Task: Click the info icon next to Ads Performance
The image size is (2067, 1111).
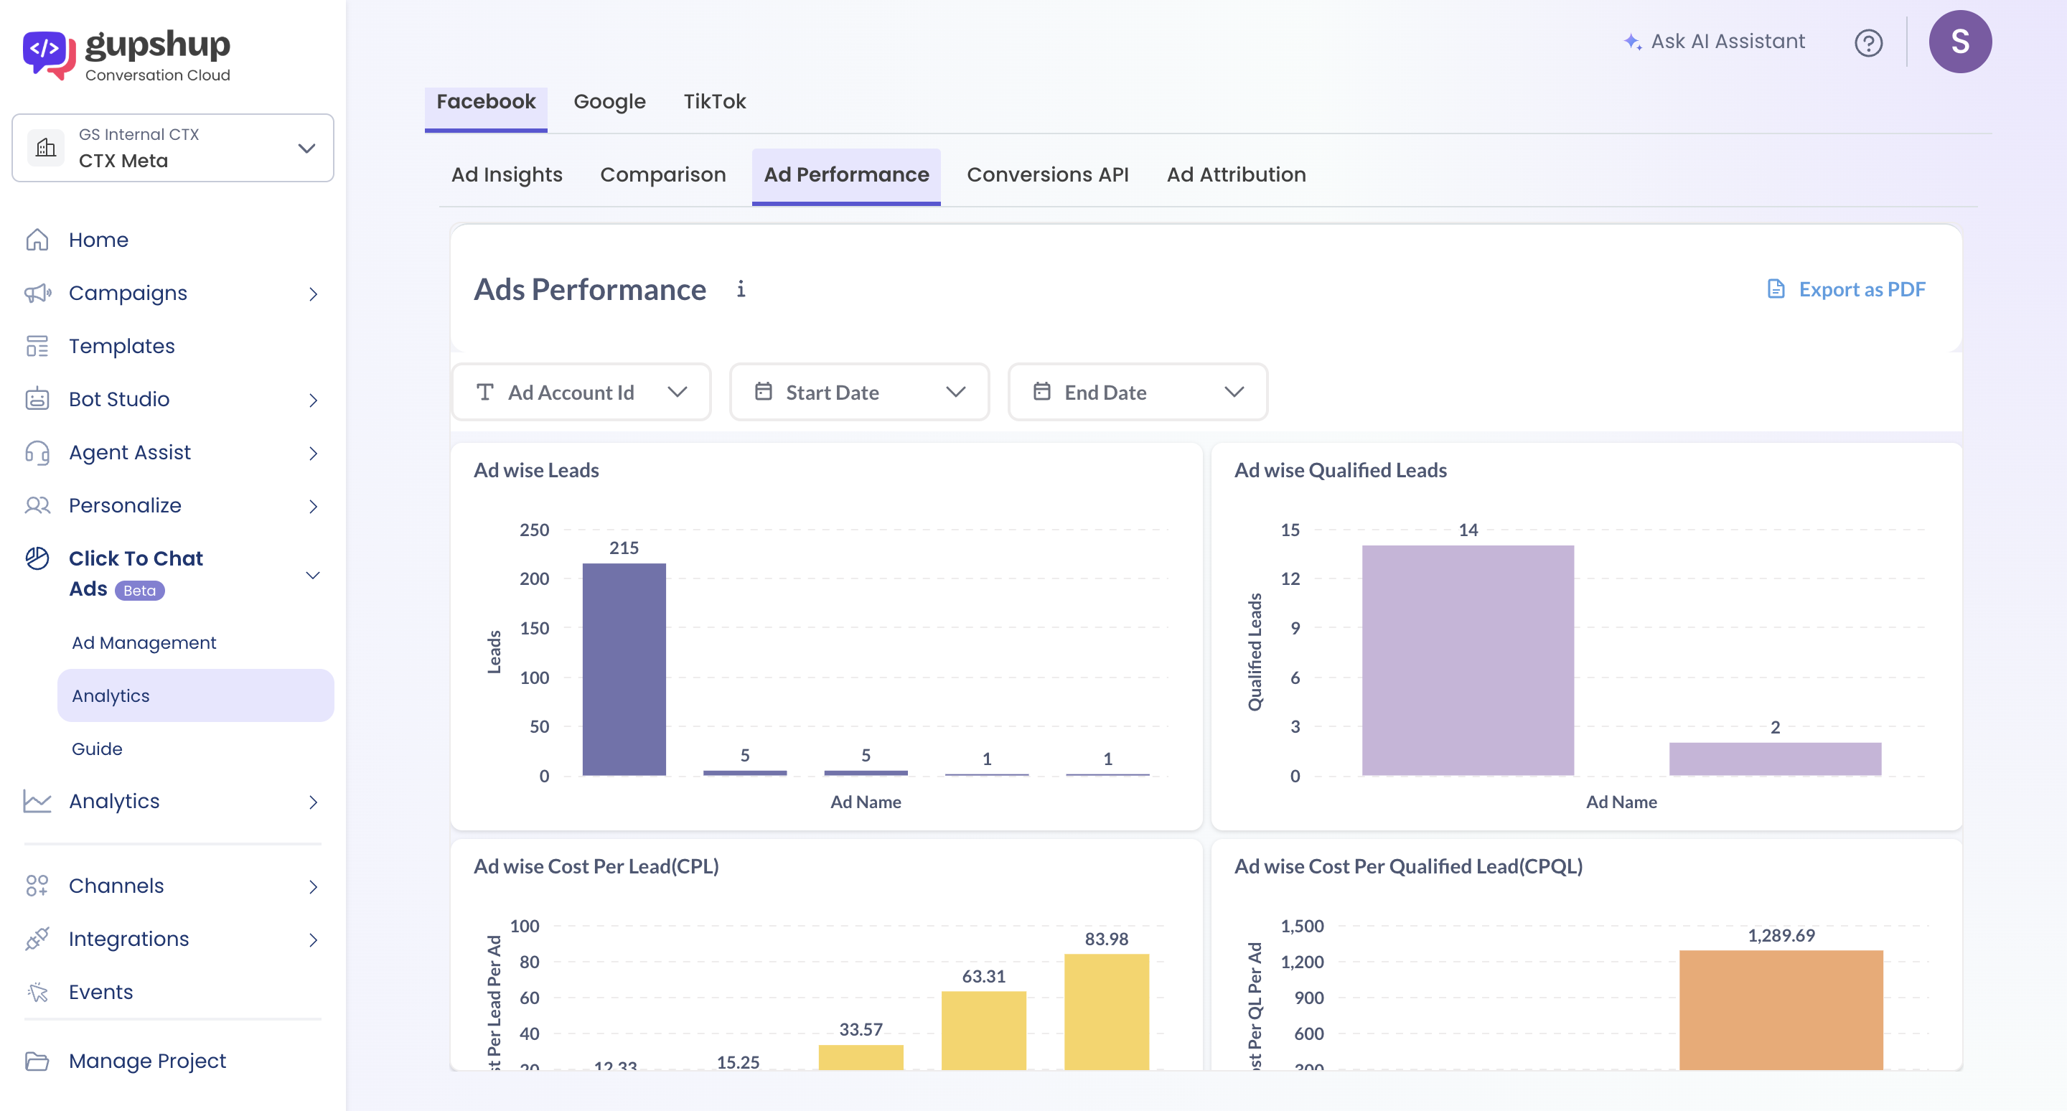Action: (741, 289)
